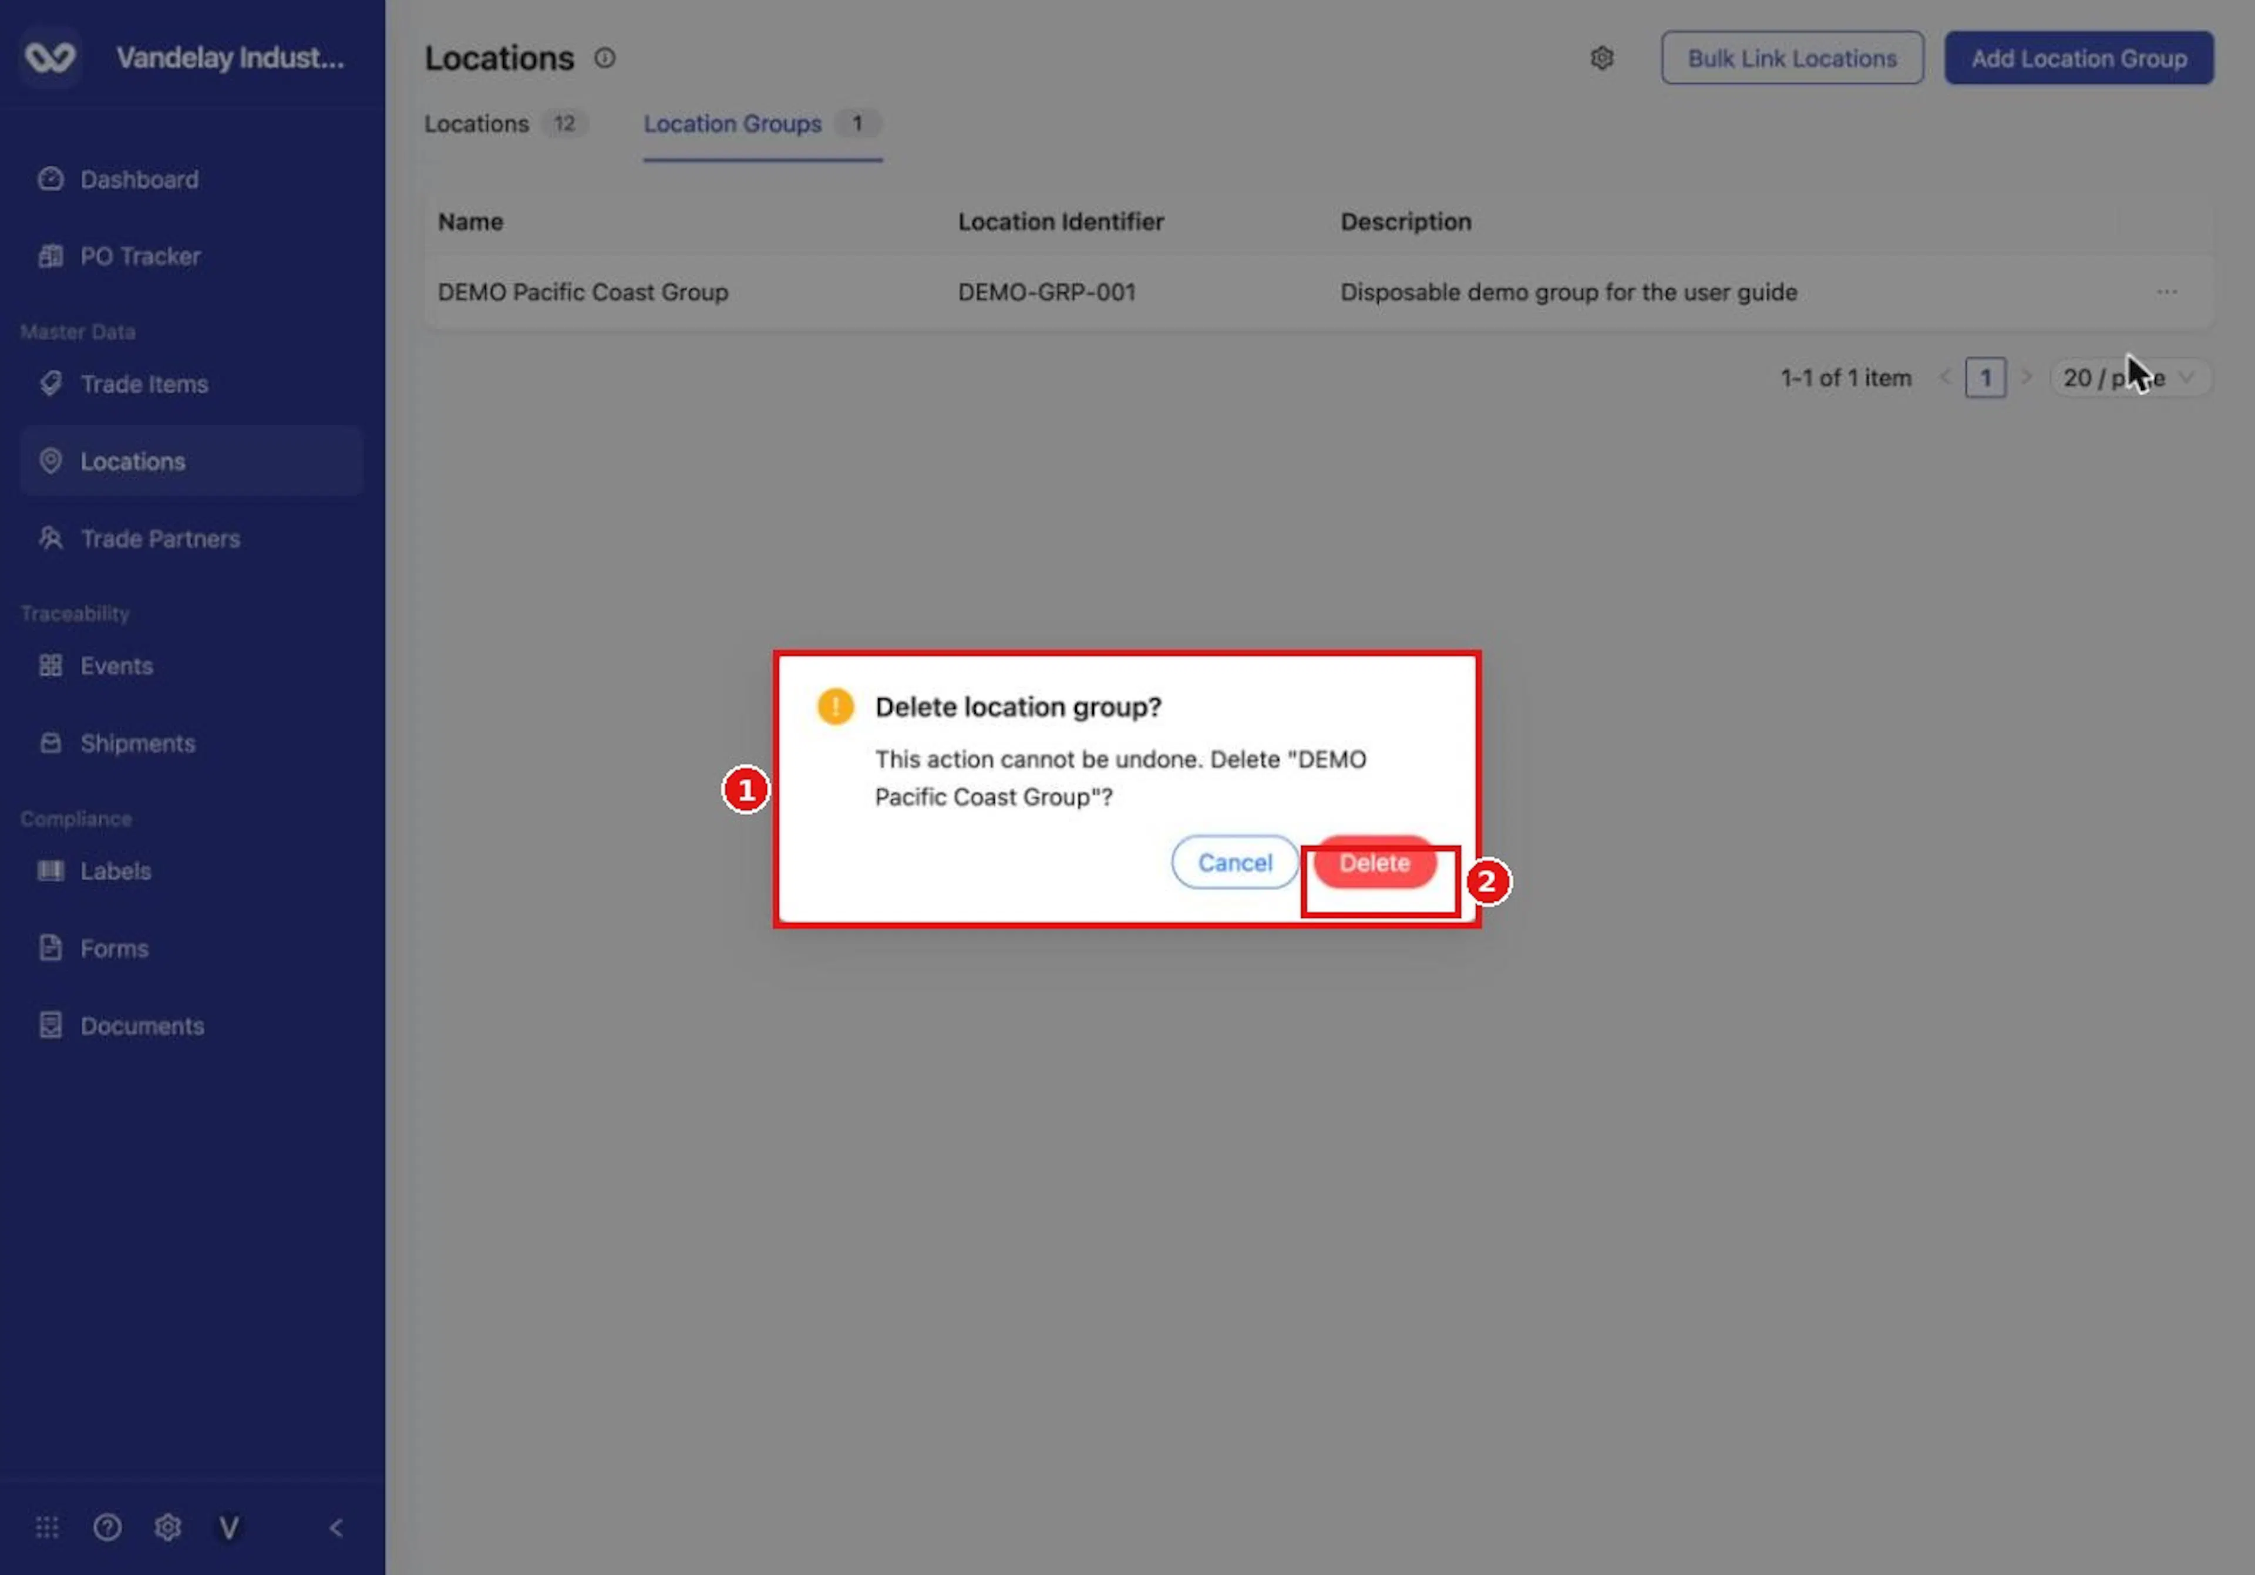Viewport: 2255px width, 1575px height.
Task: Click the Vandelay Industries logo icon
Action: point(50,57)
